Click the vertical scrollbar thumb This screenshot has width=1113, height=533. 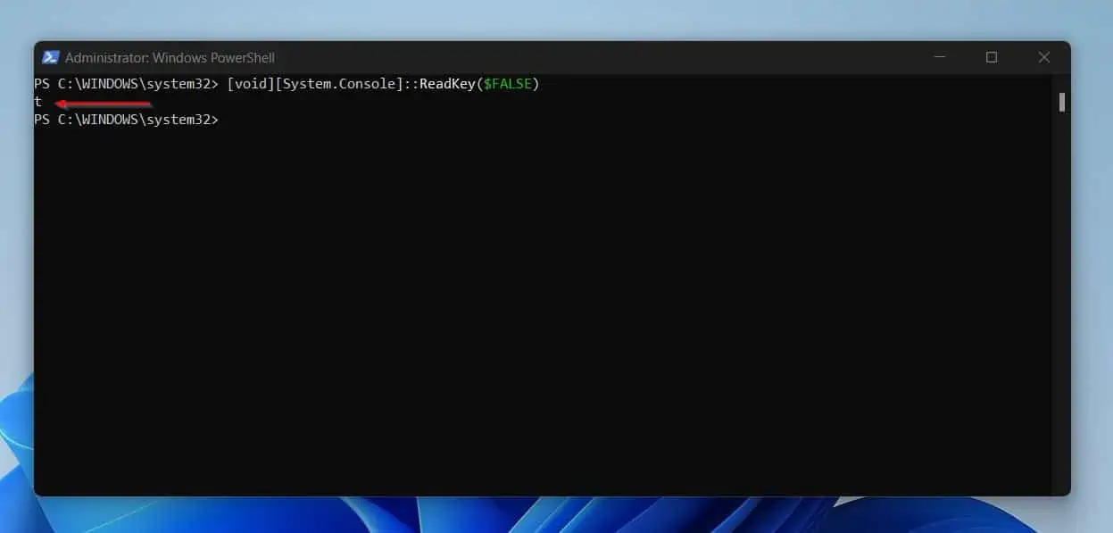(1062, 102)
